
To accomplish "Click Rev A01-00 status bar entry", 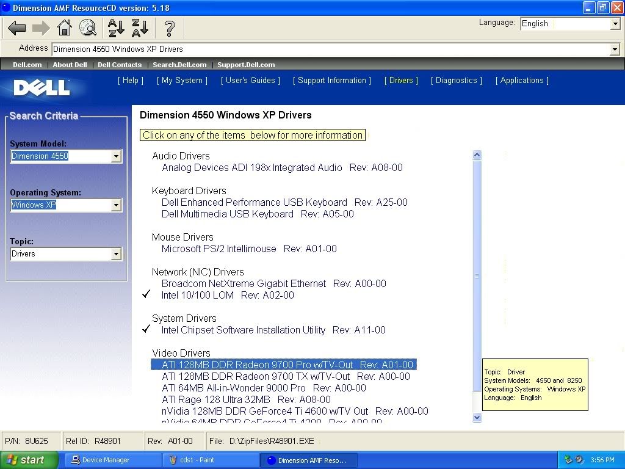I will click(170, 441).
